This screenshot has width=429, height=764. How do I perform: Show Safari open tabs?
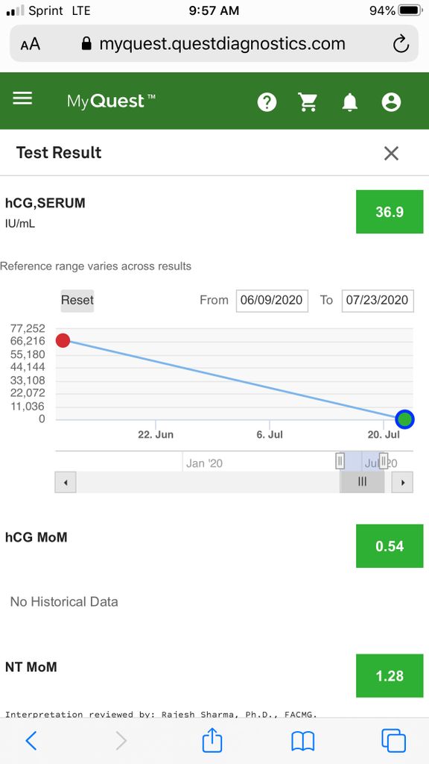pos(393,741)
